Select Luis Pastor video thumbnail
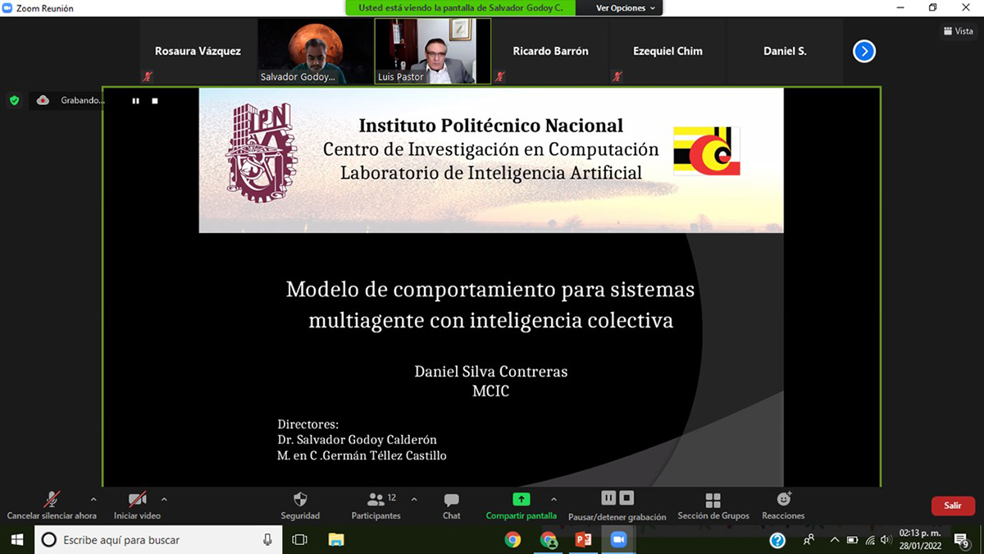Viewport: 984px width, 554px height. (x=433, y=51)
